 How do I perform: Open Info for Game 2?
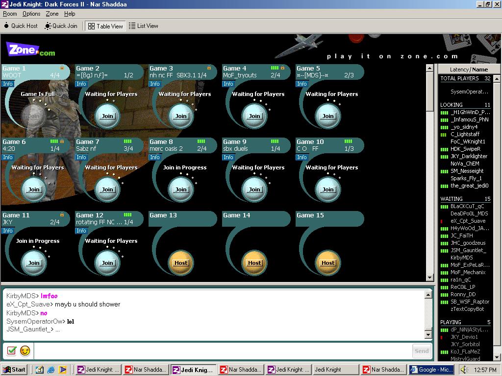tap(81, 84)
